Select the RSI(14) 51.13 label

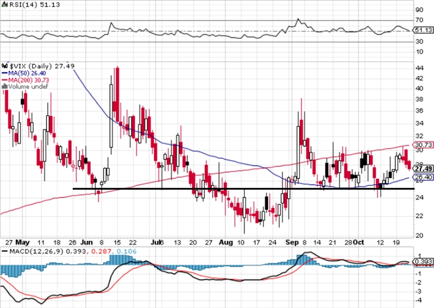pyautogui.click(x=34, y=5)
